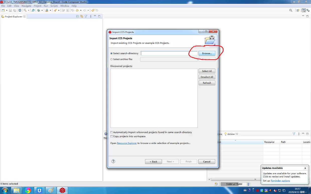
Task: Click the Flash load toolbar icon
Action: (47, 10)
